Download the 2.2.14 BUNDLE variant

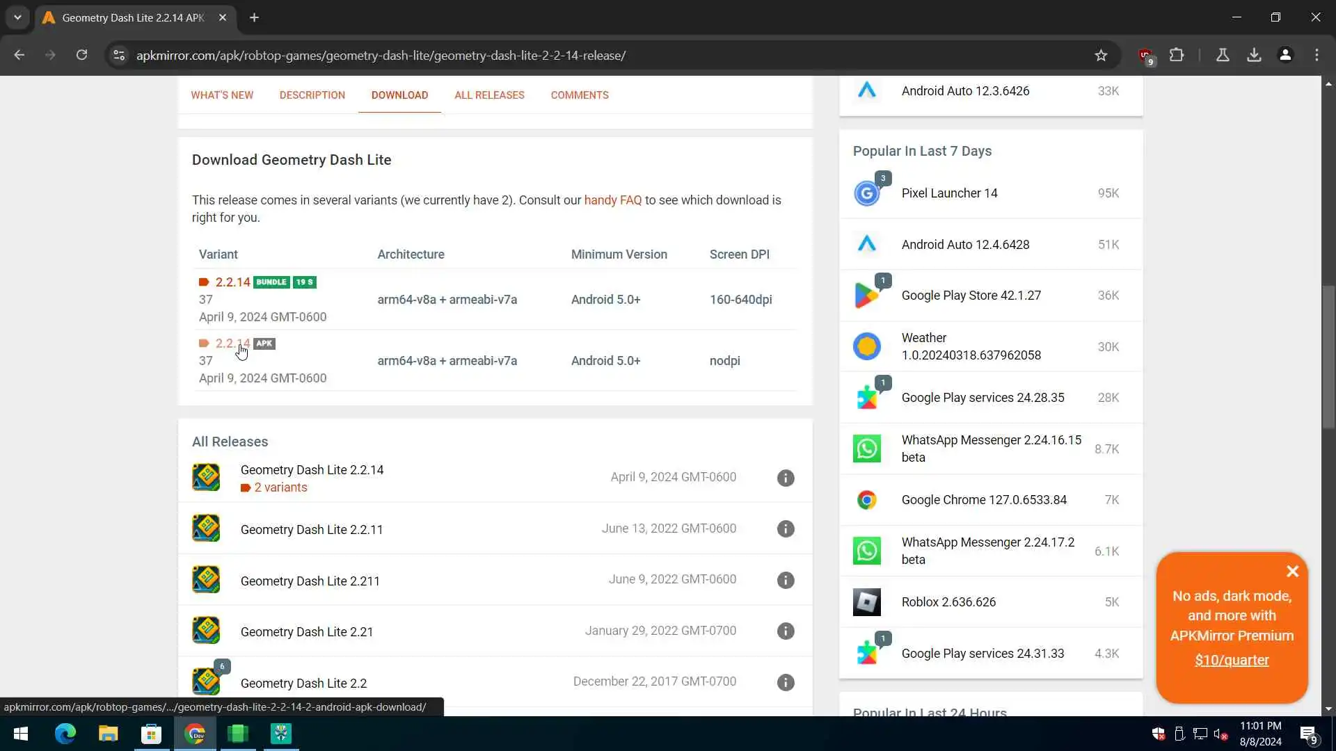(x=232, y=282)
